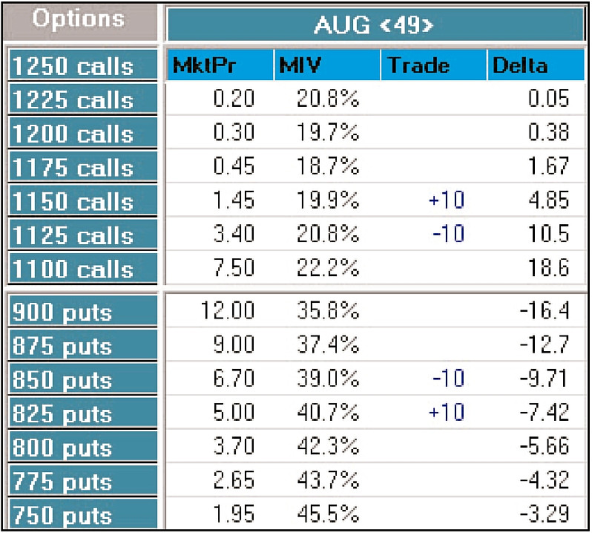This screenshot has width=592, height=533.
Task: Click the -10 trade cell beside 3.40 price
Action: pos(448,233)
